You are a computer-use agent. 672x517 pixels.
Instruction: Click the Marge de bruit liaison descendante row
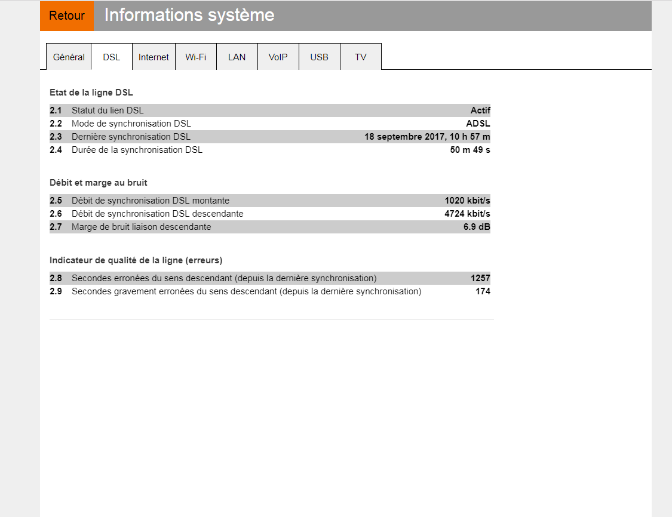239,227
